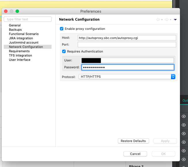188x167 pixels.
Task: Click the back navigation arrow icon
Action: click(158, 20)
